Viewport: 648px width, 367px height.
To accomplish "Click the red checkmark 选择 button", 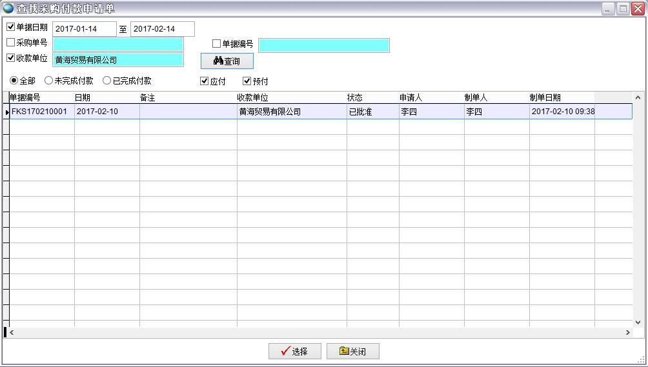I will pyautogui.click(x=294, y=352).
